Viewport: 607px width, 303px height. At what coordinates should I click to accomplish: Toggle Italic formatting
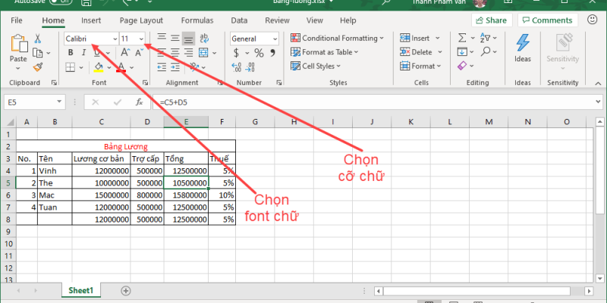pos(84,52)
